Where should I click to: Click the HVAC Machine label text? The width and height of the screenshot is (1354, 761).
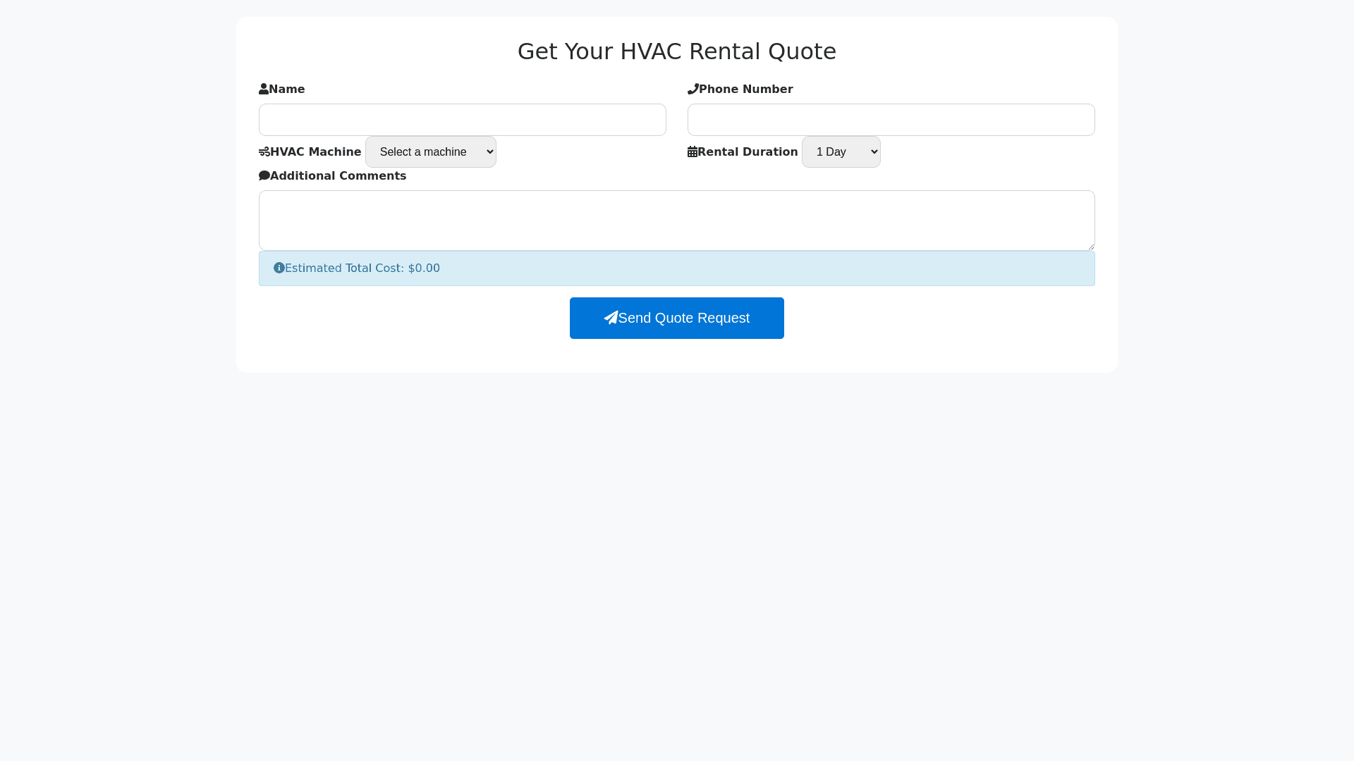pos(315,152)
